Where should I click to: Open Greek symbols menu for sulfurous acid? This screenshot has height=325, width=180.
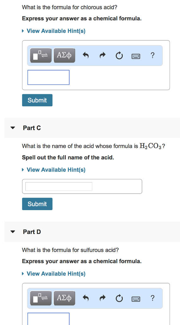click(64, 298)
